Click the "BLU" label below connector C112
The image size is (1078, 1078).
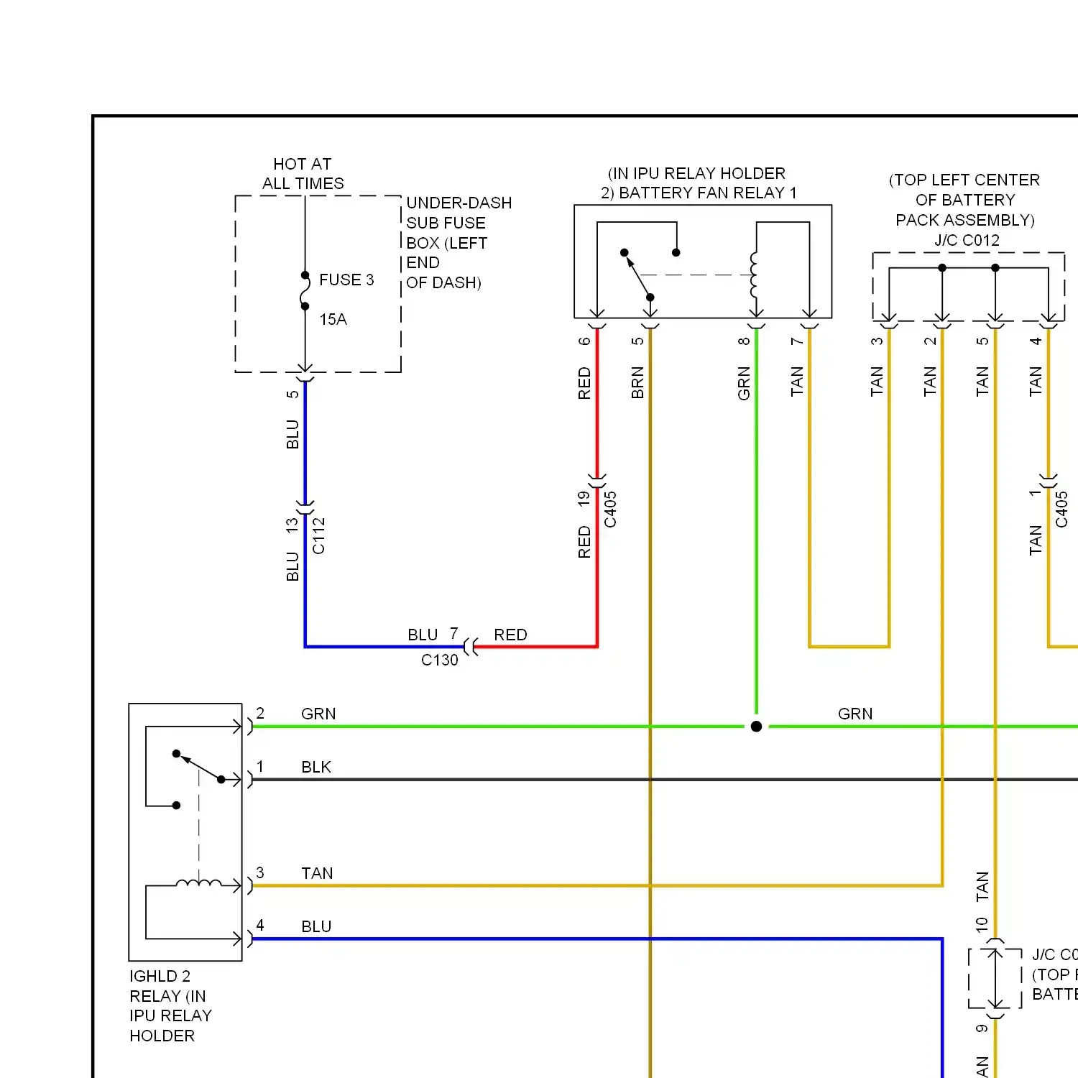tap(292, 566)
